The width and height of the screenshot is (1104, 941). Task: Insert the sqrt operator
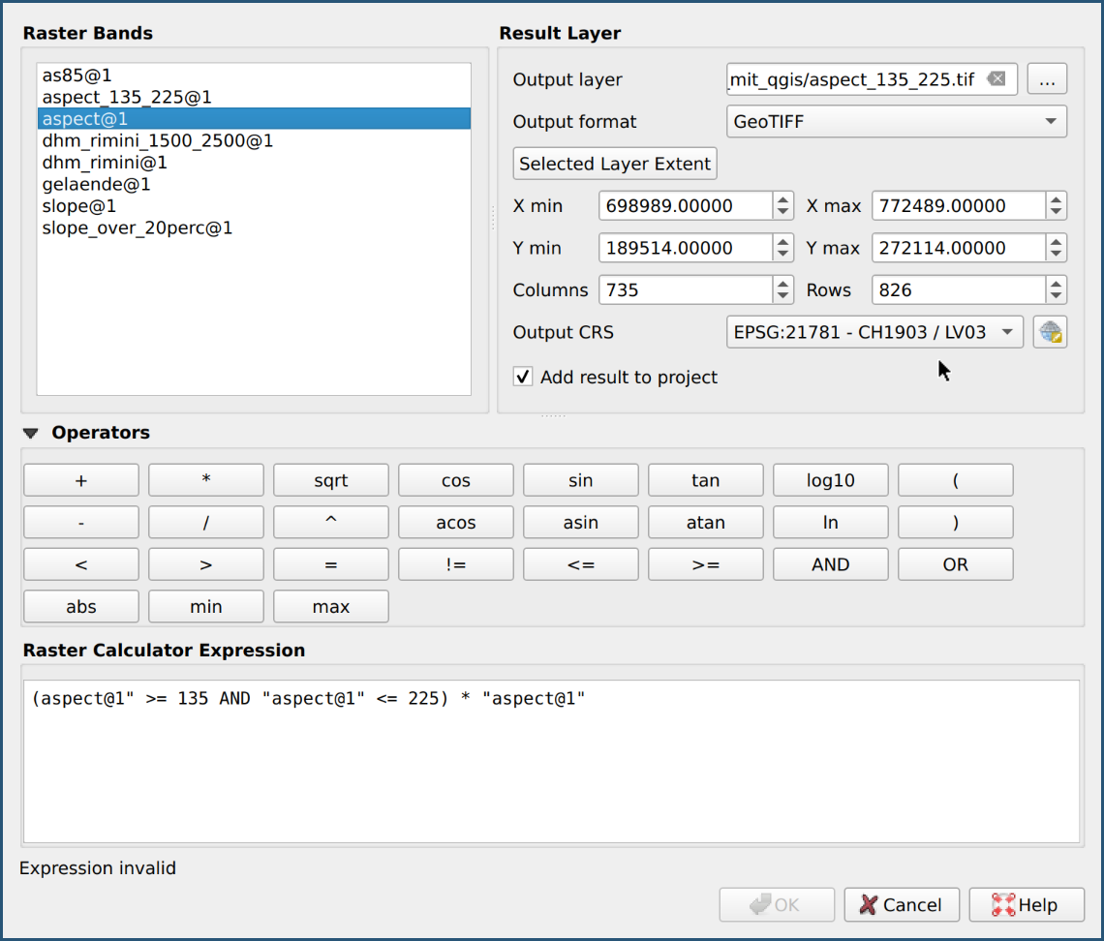pos(331,480)
